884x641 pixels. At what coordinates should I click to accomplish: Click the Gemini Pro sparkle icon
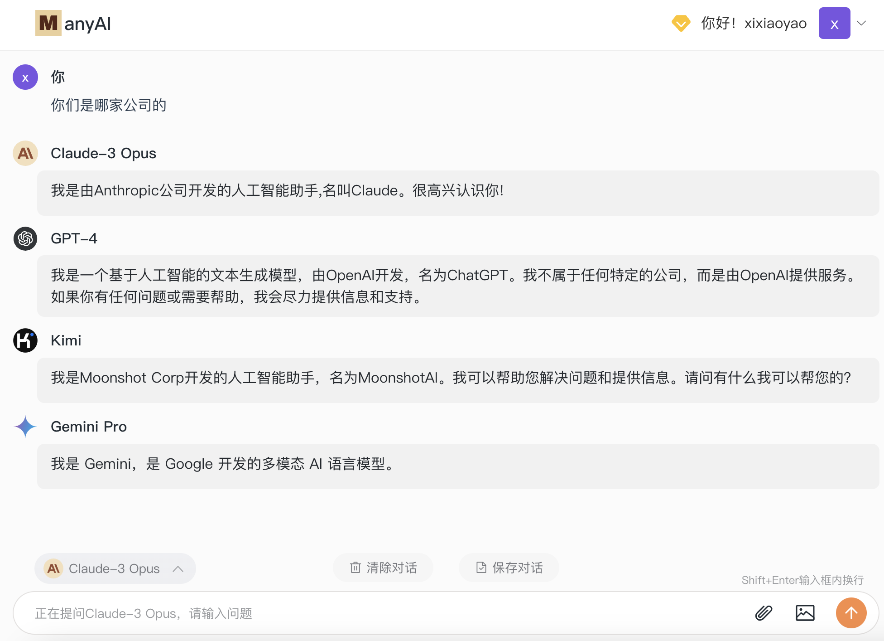[25, 427]
